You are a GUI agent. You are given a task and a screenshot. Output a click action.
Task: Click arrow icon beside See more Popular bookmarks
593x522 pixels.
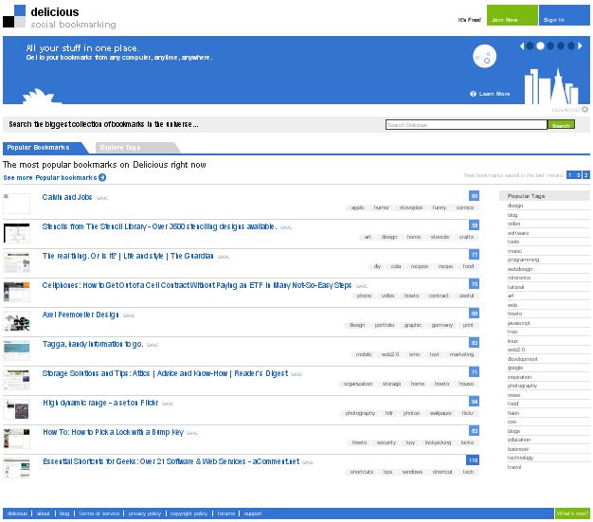(x=102, y=177)
